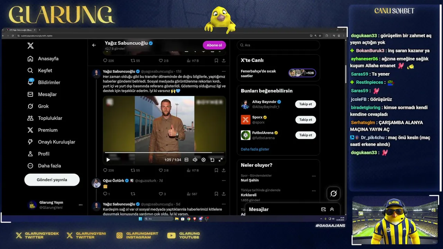
Task: Seek on the video progress bar
Action: pyautogui.click(x=164, y=153)
